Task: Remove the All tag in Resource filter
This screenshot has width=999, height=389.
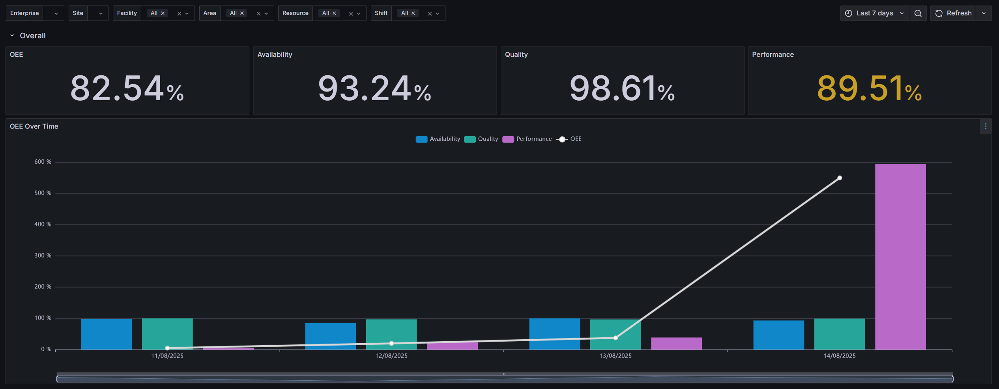Action: coord(334,13)
